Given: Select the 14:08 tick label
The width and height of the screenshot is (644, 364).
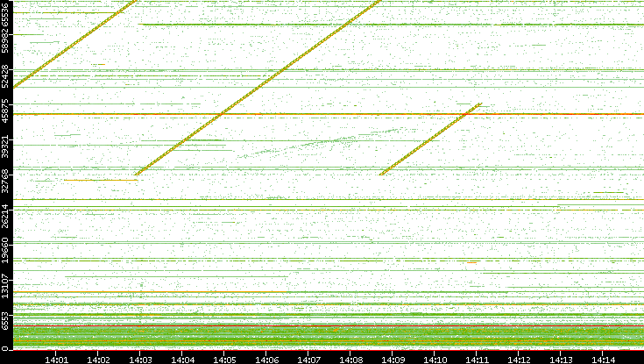Looking at the screenshot, I should click(350, 360).
